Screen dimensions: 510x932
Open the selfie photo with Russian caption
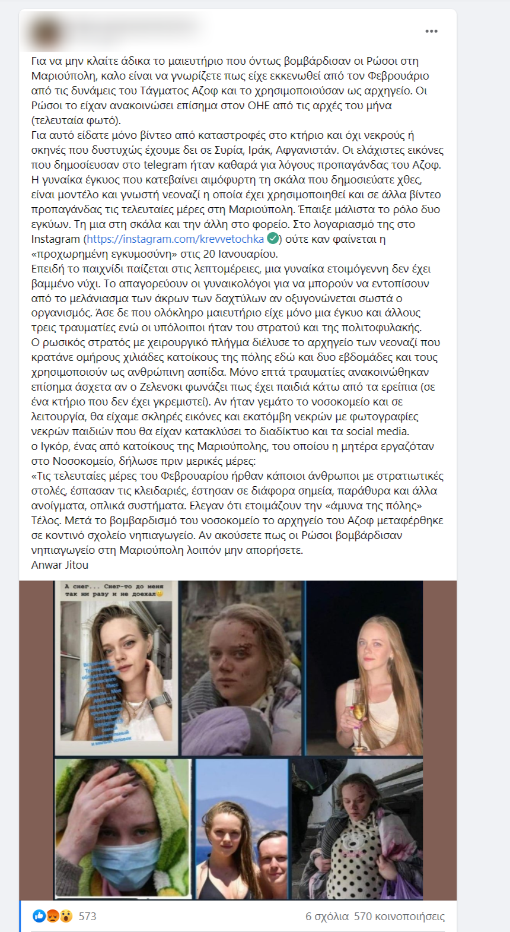(x=116, y=668)
